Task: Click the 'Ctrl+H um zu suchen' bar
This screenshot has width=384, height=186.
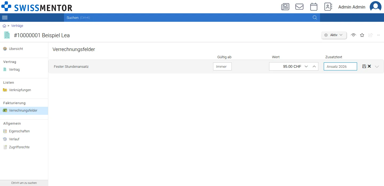Action: [x=24, y=183]
